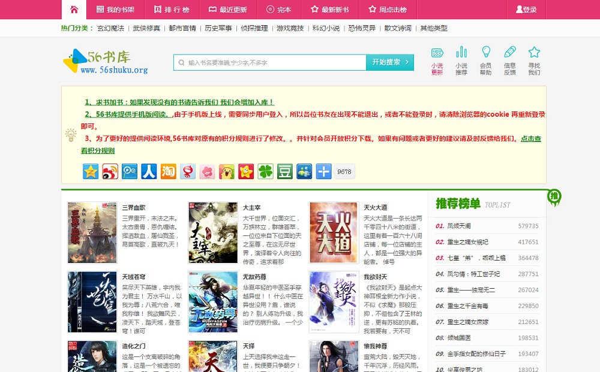Screen dimensions: 600x372
Task: Share via the green clover icon
Action: [x=266, y=171]
